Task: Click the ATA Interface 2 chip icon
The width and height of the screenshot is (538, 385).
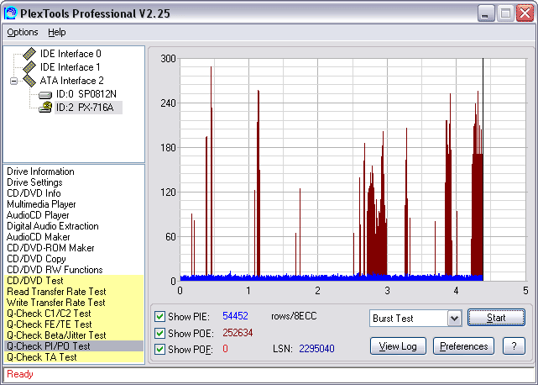Action: (29, 81)
